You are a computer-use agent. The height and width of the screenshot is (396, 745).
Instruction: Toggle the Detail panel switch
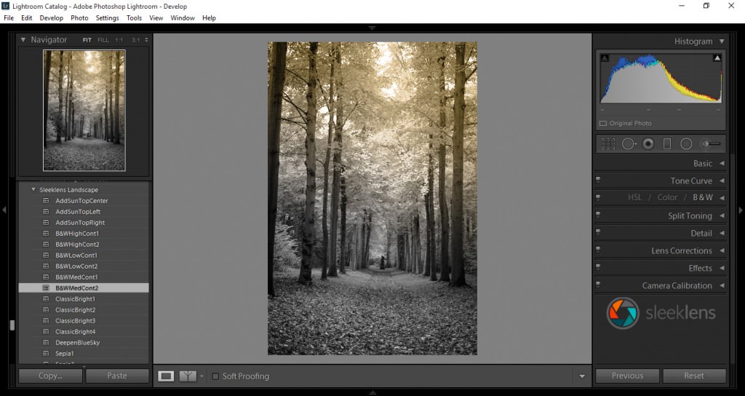click(598, 232)
